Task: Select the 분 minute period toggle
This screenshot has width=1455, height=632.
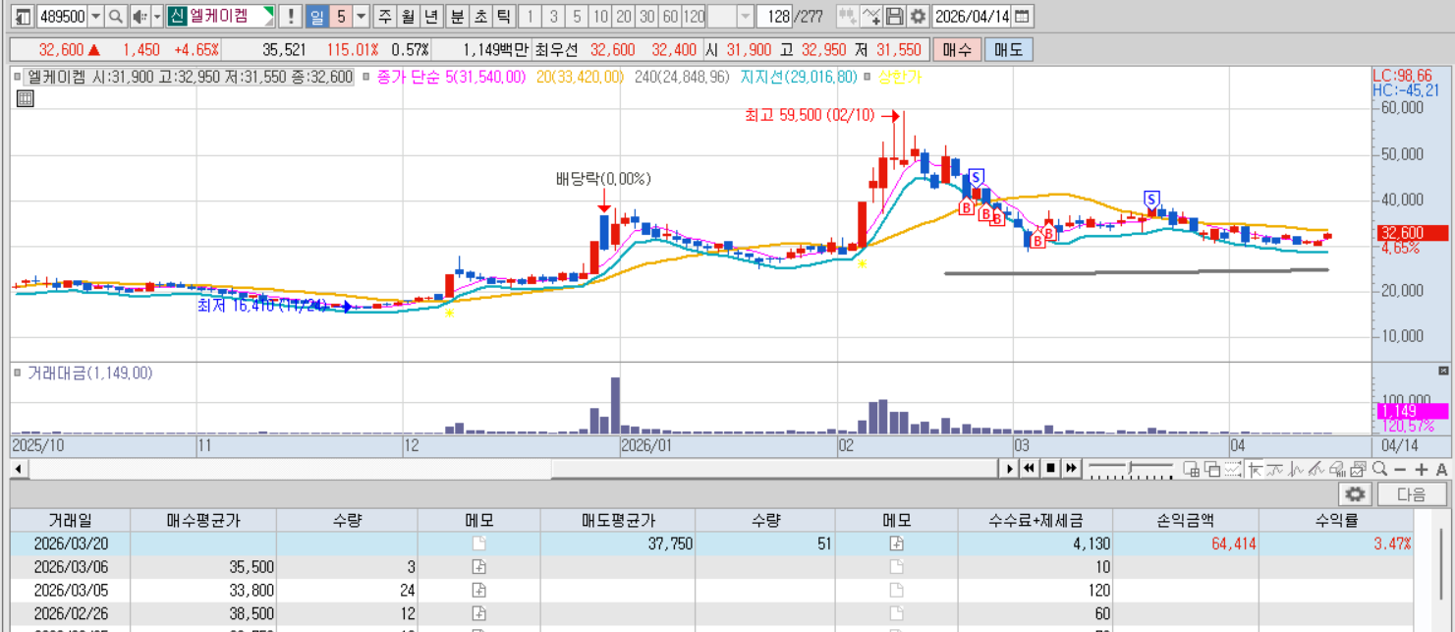Action: pyautogui.click(x=457, y=16)
